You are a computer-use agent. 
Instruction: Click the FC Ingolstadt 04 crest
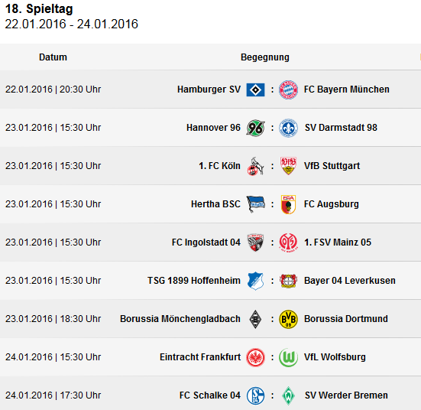point(255,242)
